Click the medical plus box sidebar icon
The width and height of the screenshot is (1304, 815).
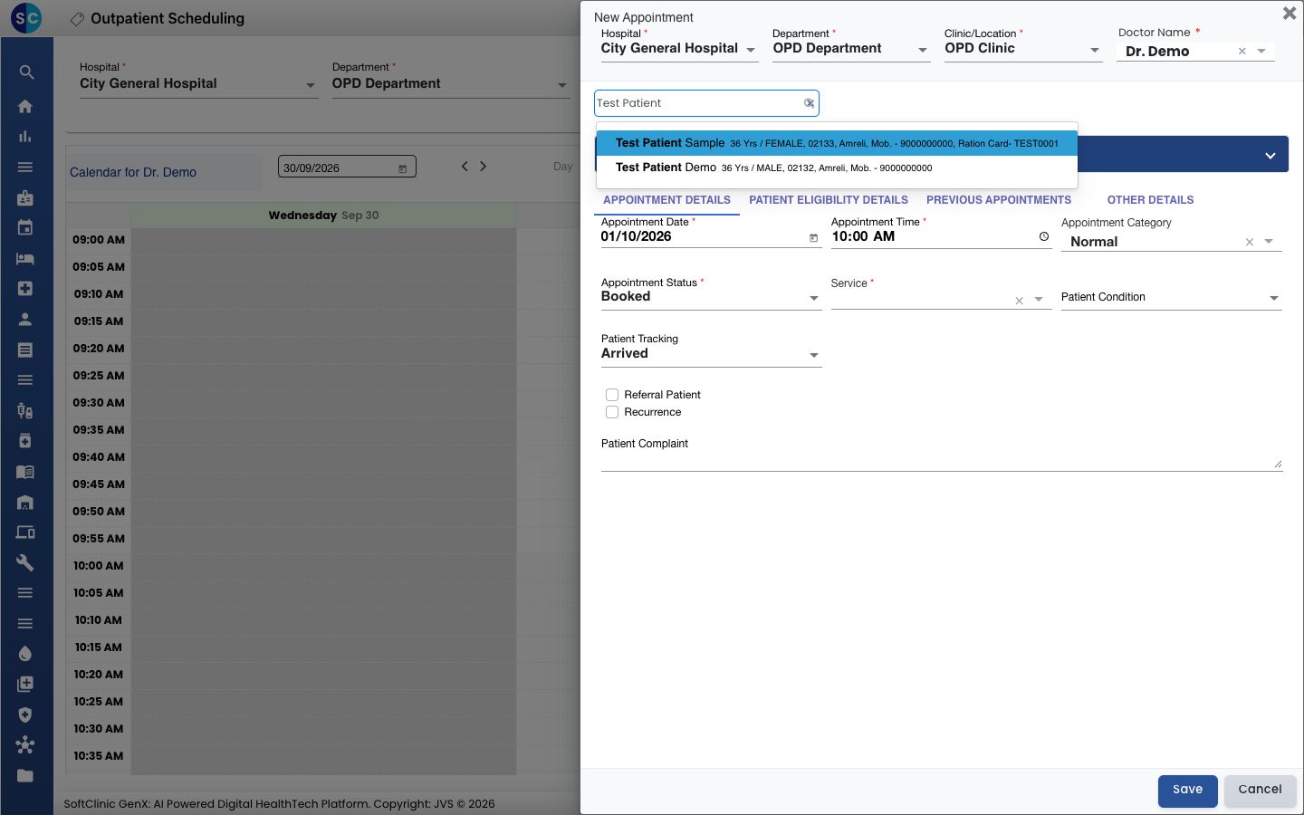(x=25, y=288)
